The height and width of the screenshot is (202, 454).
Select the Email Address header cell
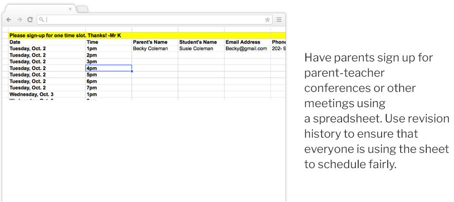point(247,42)
